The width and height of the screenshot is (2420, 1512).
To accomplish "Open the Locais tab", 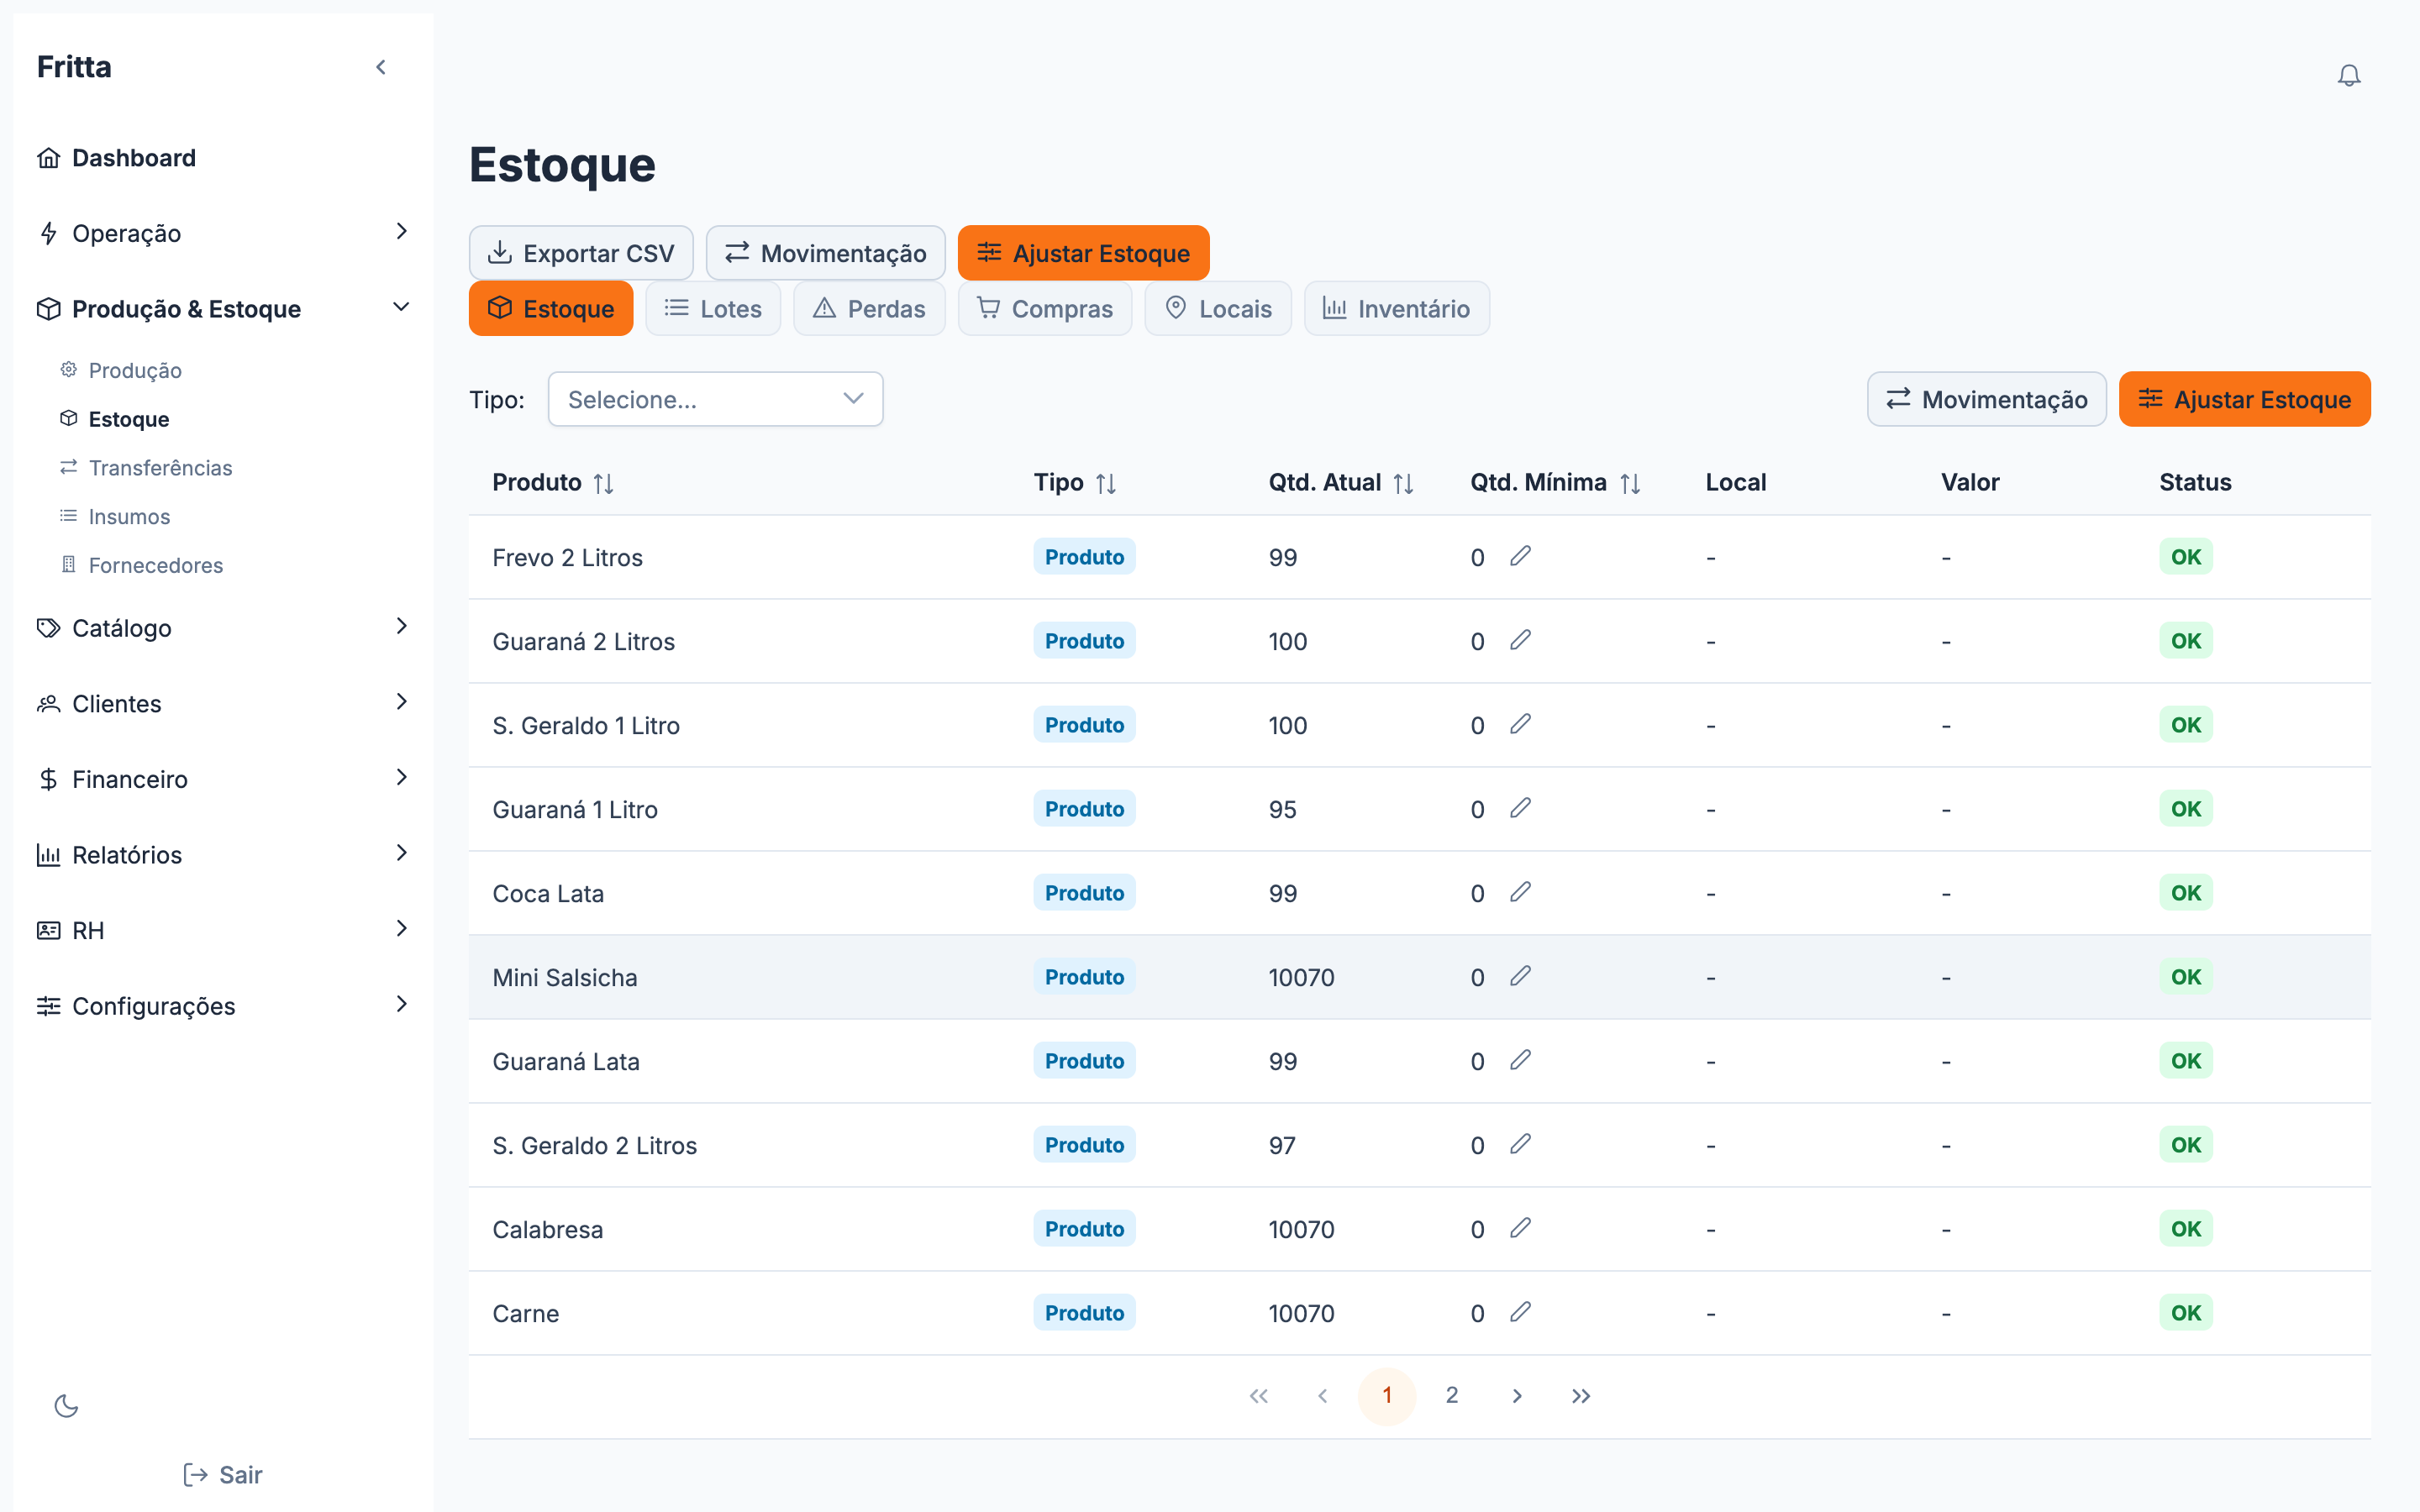I will click(x=1218, y=308).
